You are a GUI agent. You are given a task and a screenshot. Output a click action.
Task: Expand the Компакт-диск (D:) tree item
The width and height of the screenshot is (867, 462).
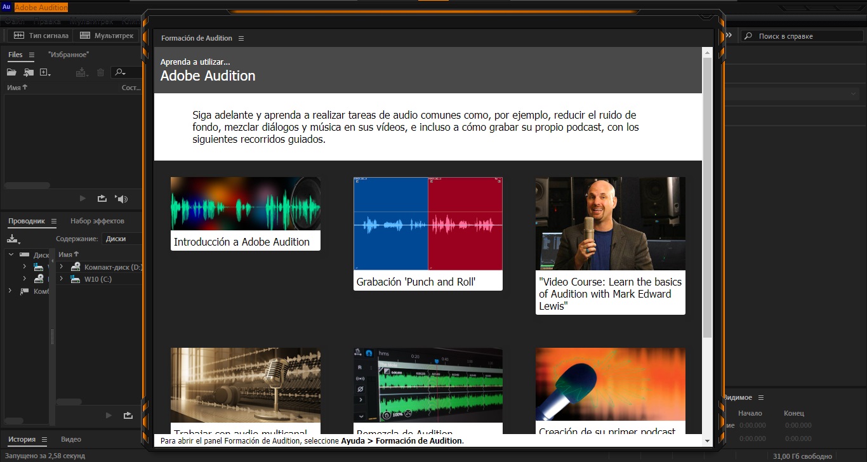62,267
